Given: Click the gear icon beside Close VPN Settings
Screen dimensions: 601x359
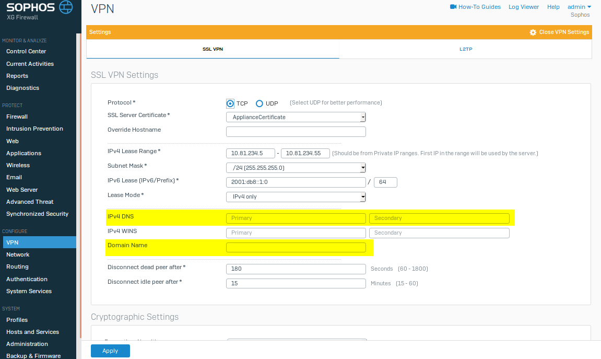Looking at the screenshot, I should pyautogui.click(x=533, y=32).
